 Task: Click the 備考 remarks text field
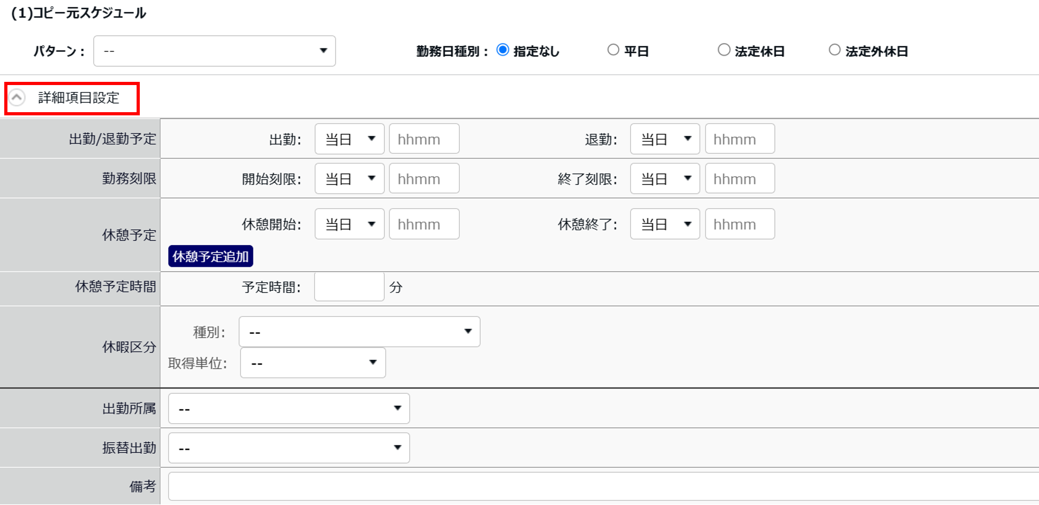pos(601,486)
